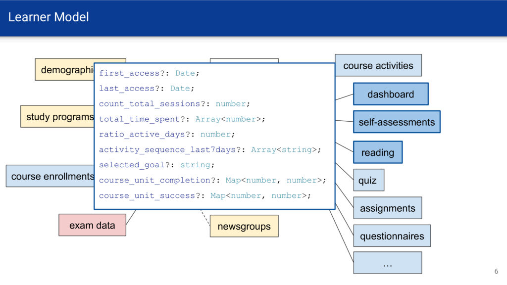507x285 pixels.
Task: Select the 'assignments' box
Action: pos(388,208)
